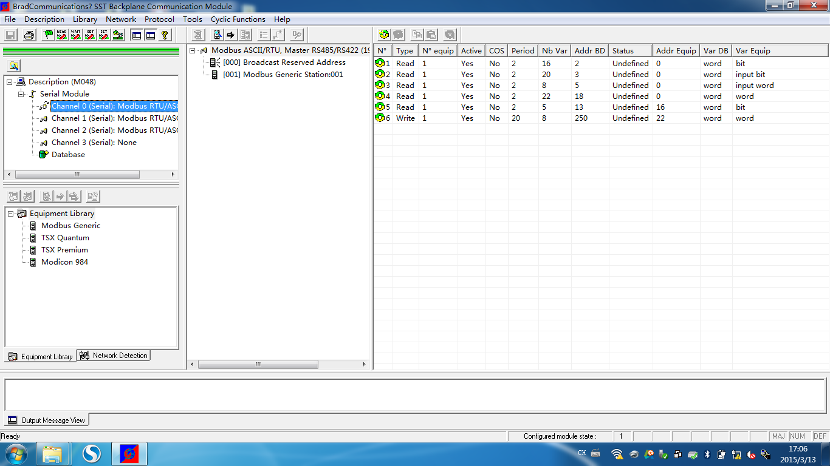Select cyclic function row 1 Read

601,64
